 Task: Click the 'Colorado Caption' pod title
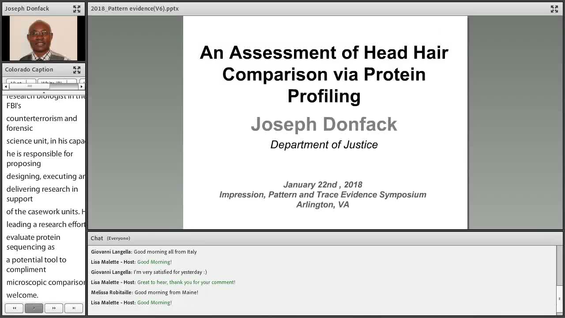pos(29,70)
